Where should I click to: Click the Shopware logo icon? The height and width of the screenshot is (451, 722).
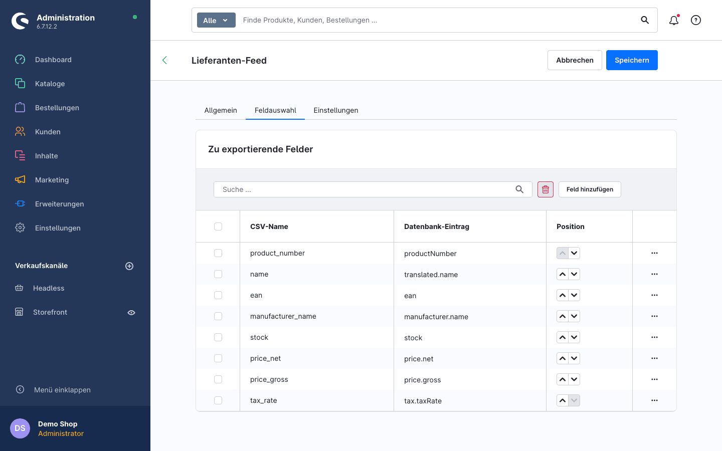pyautogui.click(x=20, y=21)
